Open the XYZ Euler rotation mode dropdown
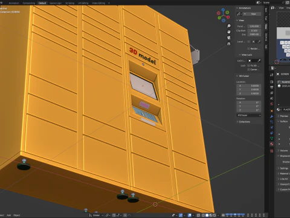290x218 pixels. pyautogui.click(x=249, y=115)
